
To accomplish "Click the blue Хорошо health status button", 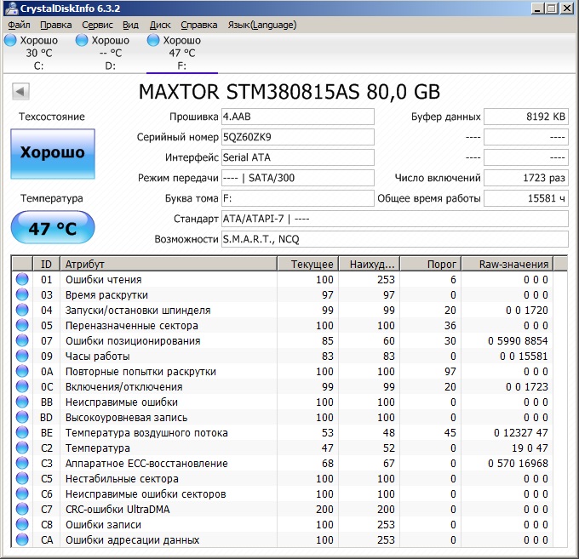I will click(53, 154).
